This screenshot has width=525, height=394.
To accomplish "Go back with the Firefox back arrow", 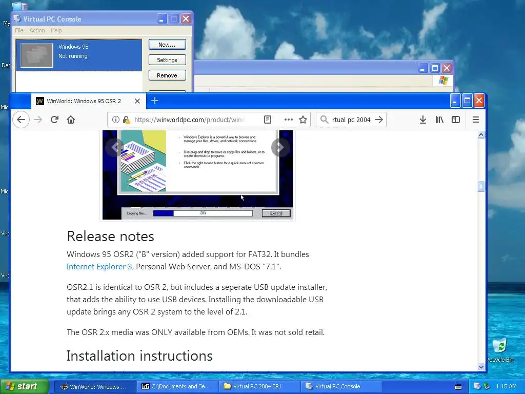I will [x=21, y=120].
